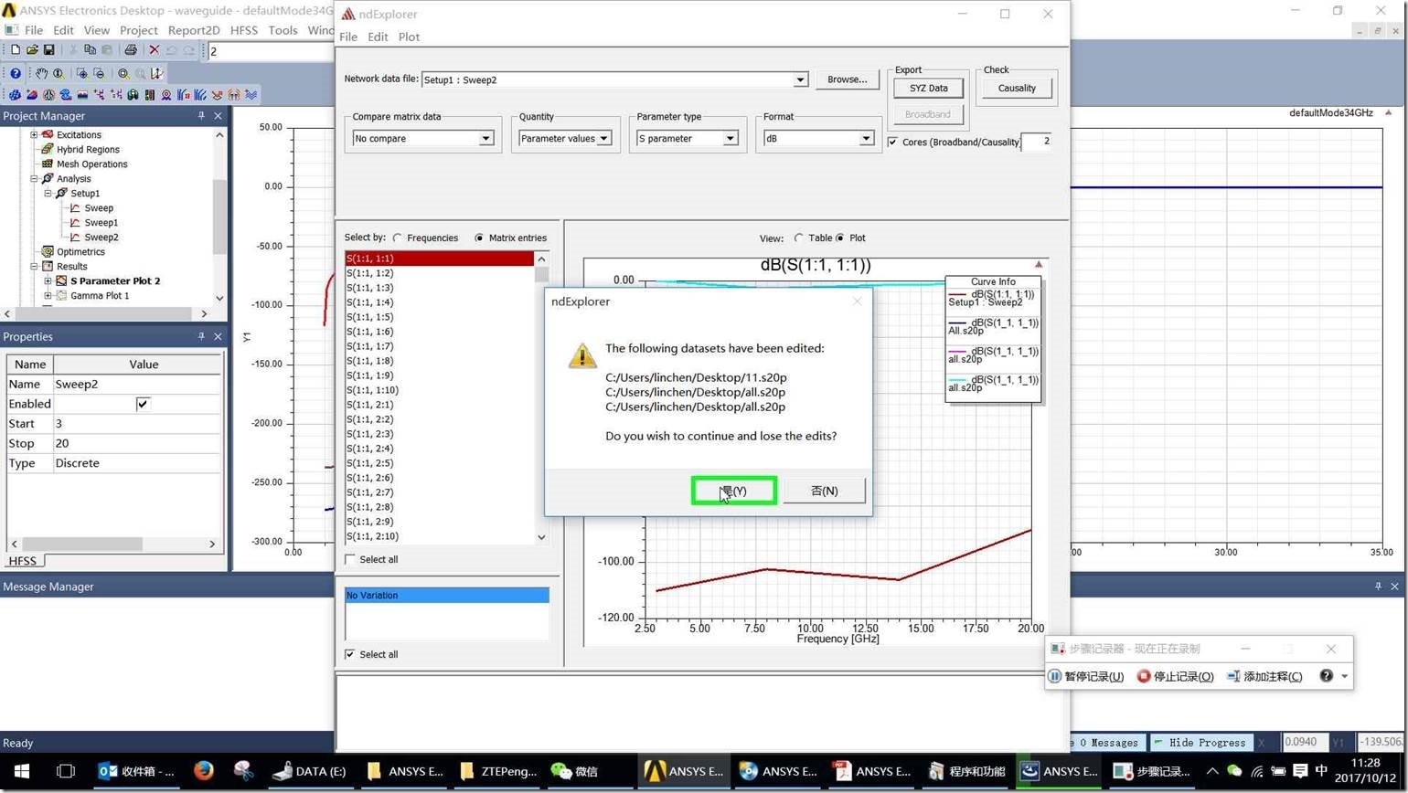Click the Browse... button

(847, 79)
